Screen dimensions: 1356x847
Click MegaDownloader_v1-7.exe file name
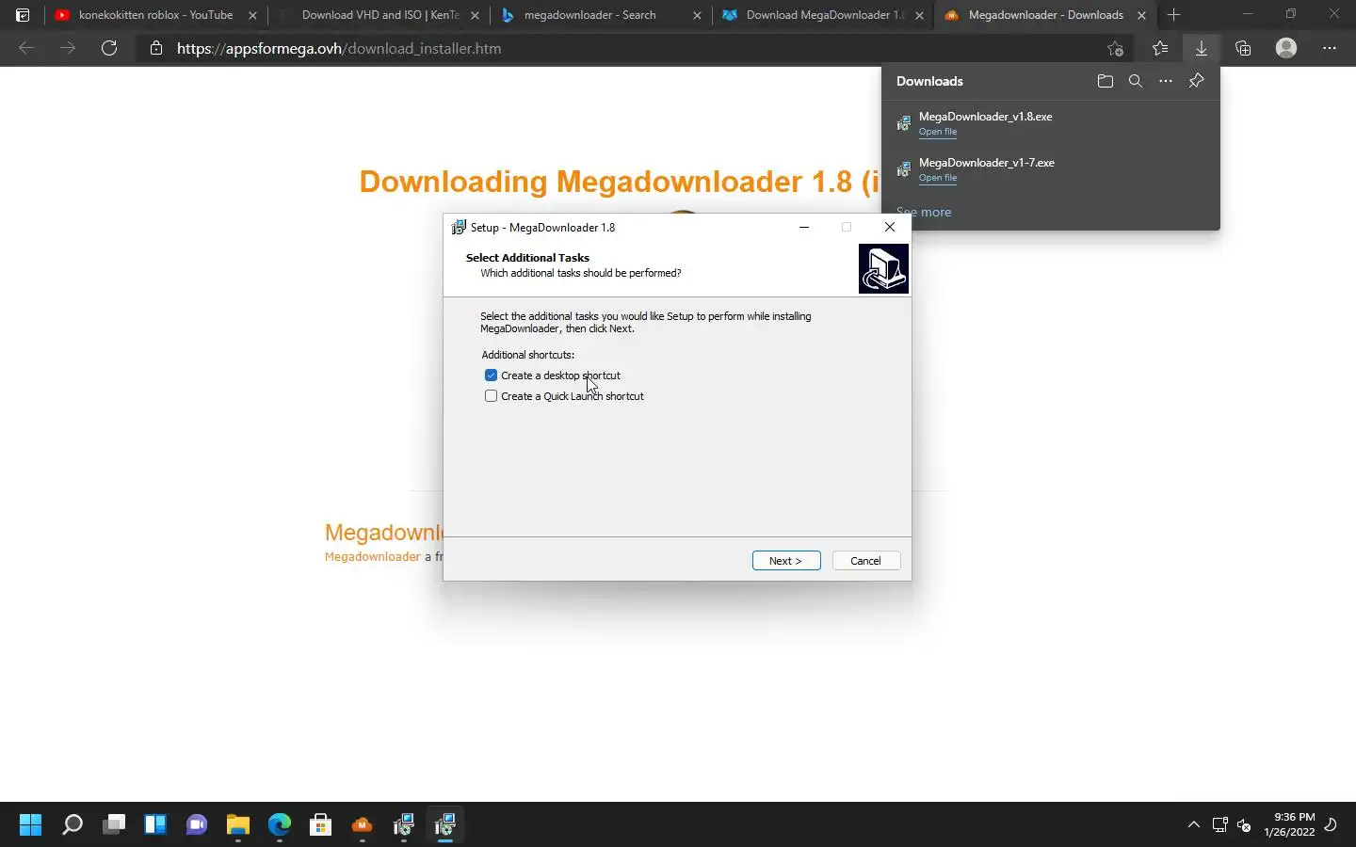coord(987,163)
